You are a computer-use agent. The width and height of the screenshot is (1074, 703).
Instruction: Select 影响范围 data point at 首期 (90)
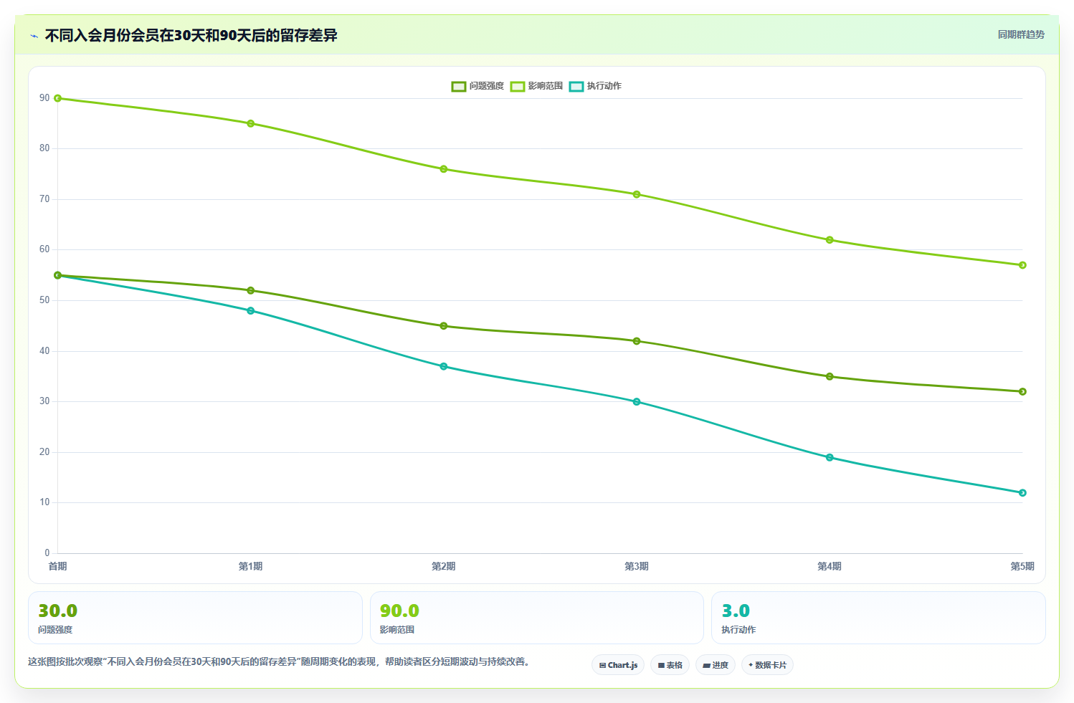click(x=57, y=98)
